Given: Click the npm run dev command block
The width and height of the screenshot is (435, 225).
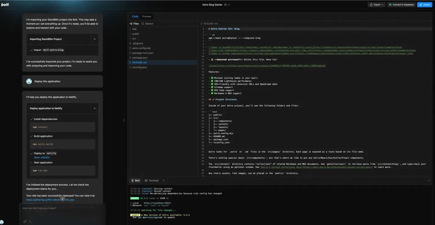Looking at the screenshot, I should coord(62,171).
